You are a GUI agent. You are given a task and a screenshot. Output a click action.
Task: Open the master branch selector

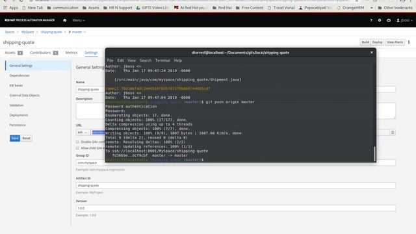(x=77, y=32)
